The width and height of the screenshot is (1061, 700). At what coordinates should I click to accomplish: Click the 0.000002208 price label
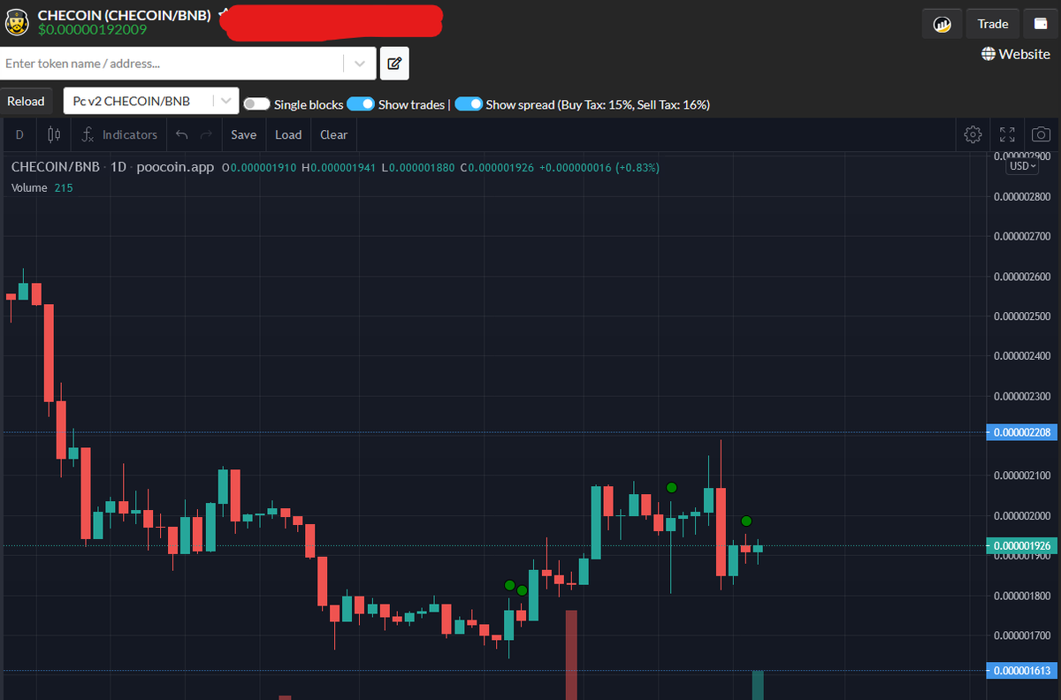click(x=1022, y=432)
